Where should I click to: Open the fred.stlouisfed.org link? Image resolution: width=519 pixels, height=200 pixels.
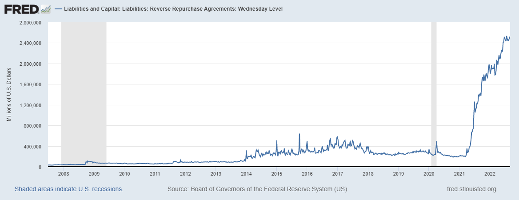[471, 189]
